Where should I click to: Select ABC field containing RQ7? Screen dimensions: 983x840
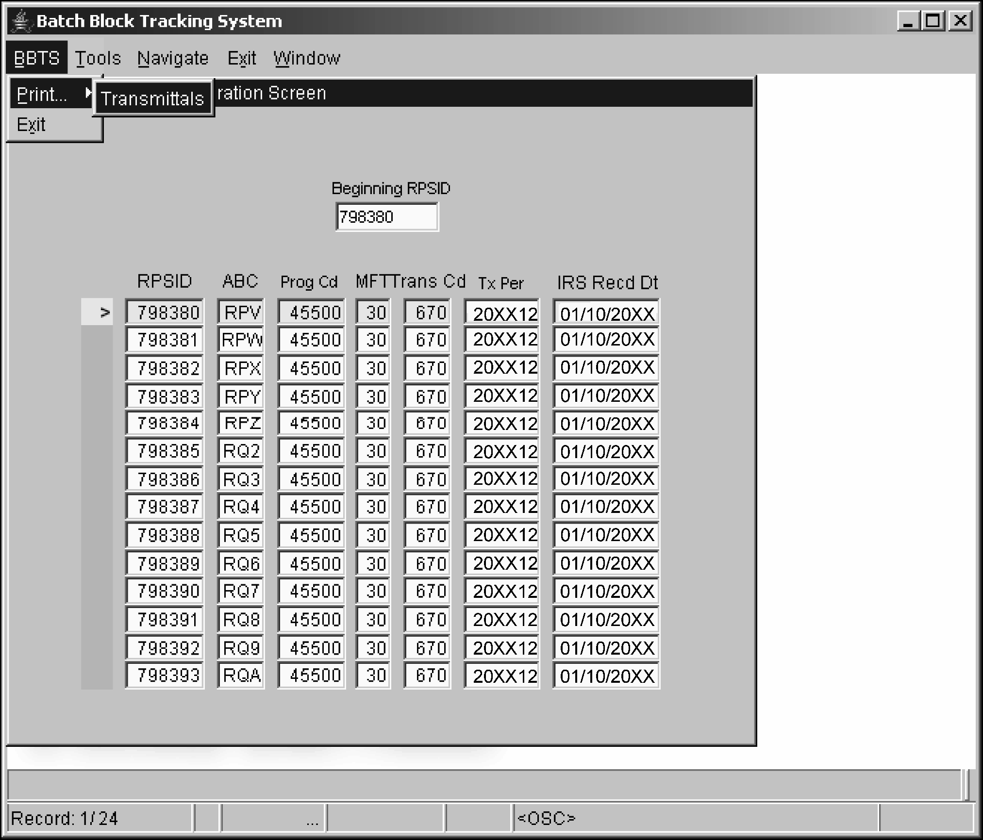coord(241,591)
